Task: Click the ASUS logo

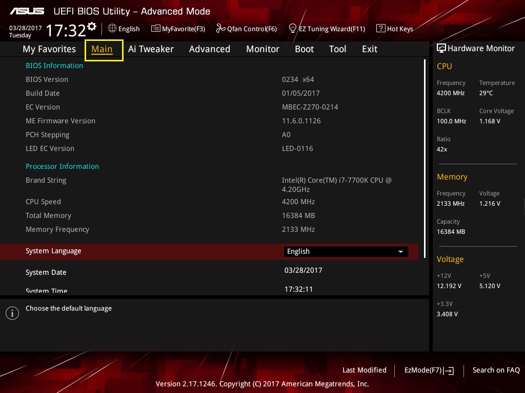Action: pos(27,11)
